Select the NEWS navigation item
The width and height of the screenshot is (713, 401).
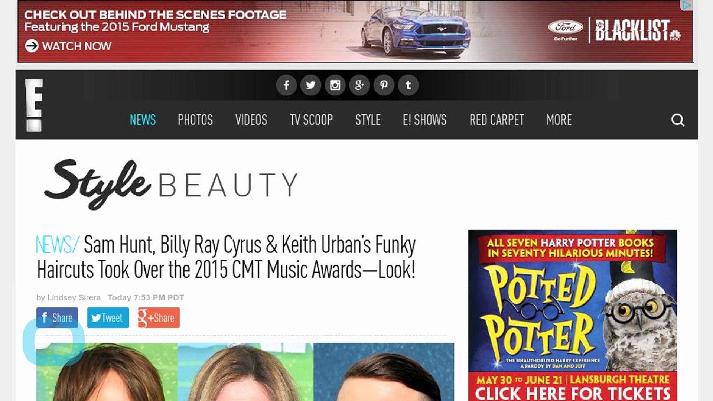click(x=143, y=120)
